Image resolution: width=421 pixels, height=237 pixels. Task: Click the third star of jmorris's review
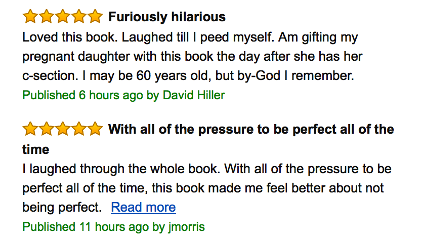click(x=63, y=129)
